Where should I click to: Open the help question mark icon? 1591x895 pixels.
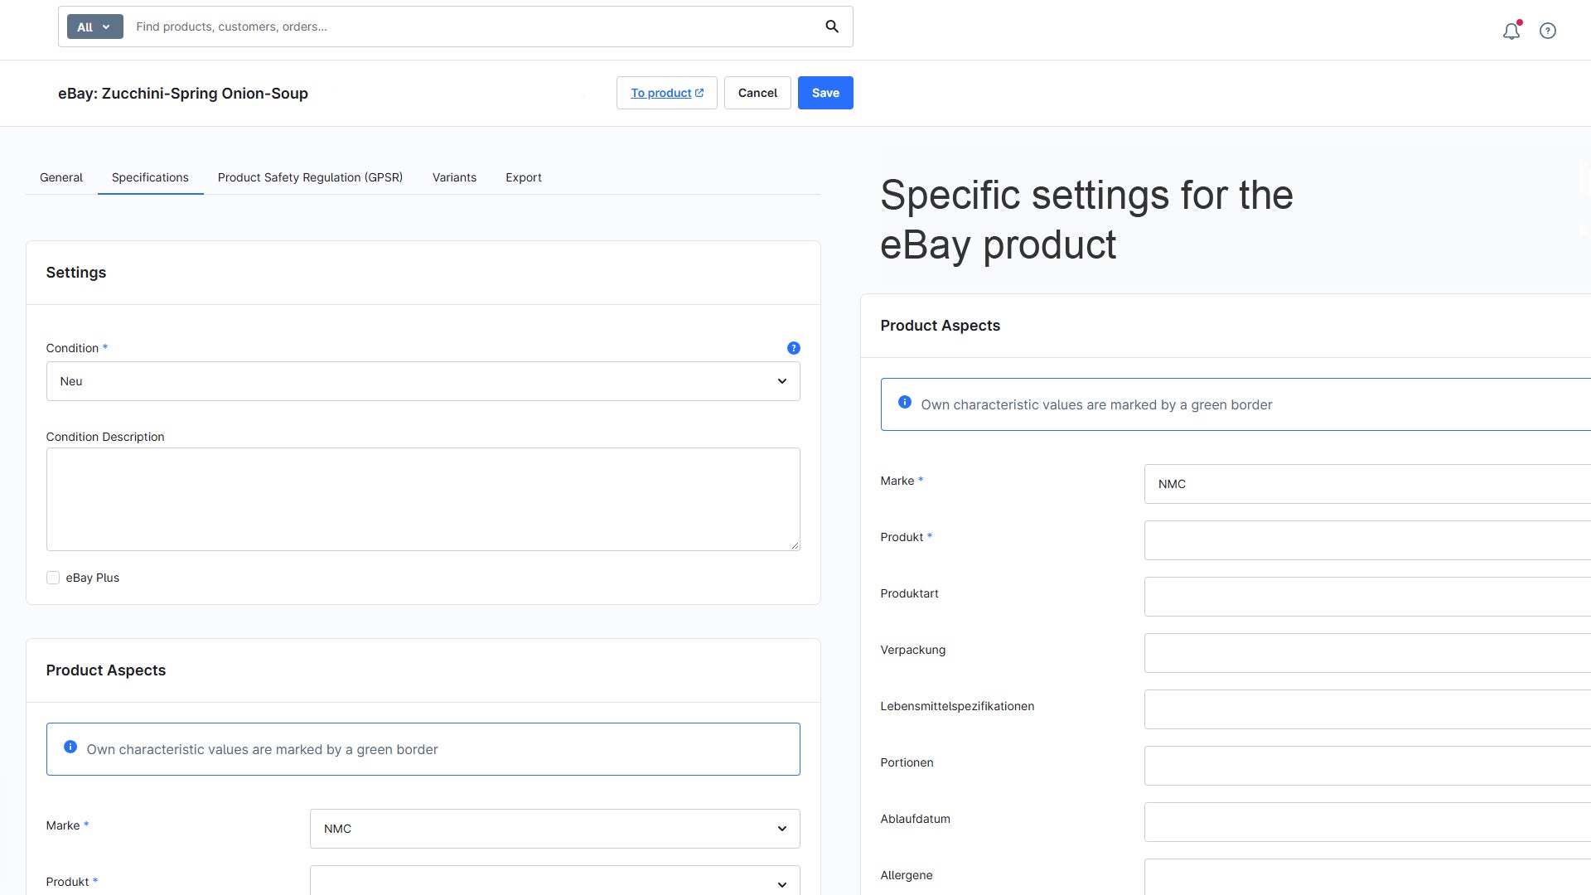[1548, 31]
